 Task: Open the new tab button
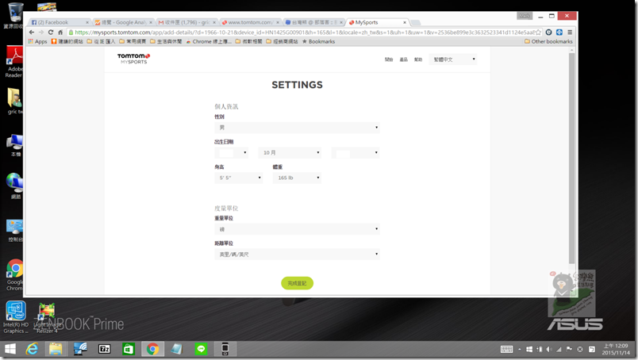coord(416,23)
